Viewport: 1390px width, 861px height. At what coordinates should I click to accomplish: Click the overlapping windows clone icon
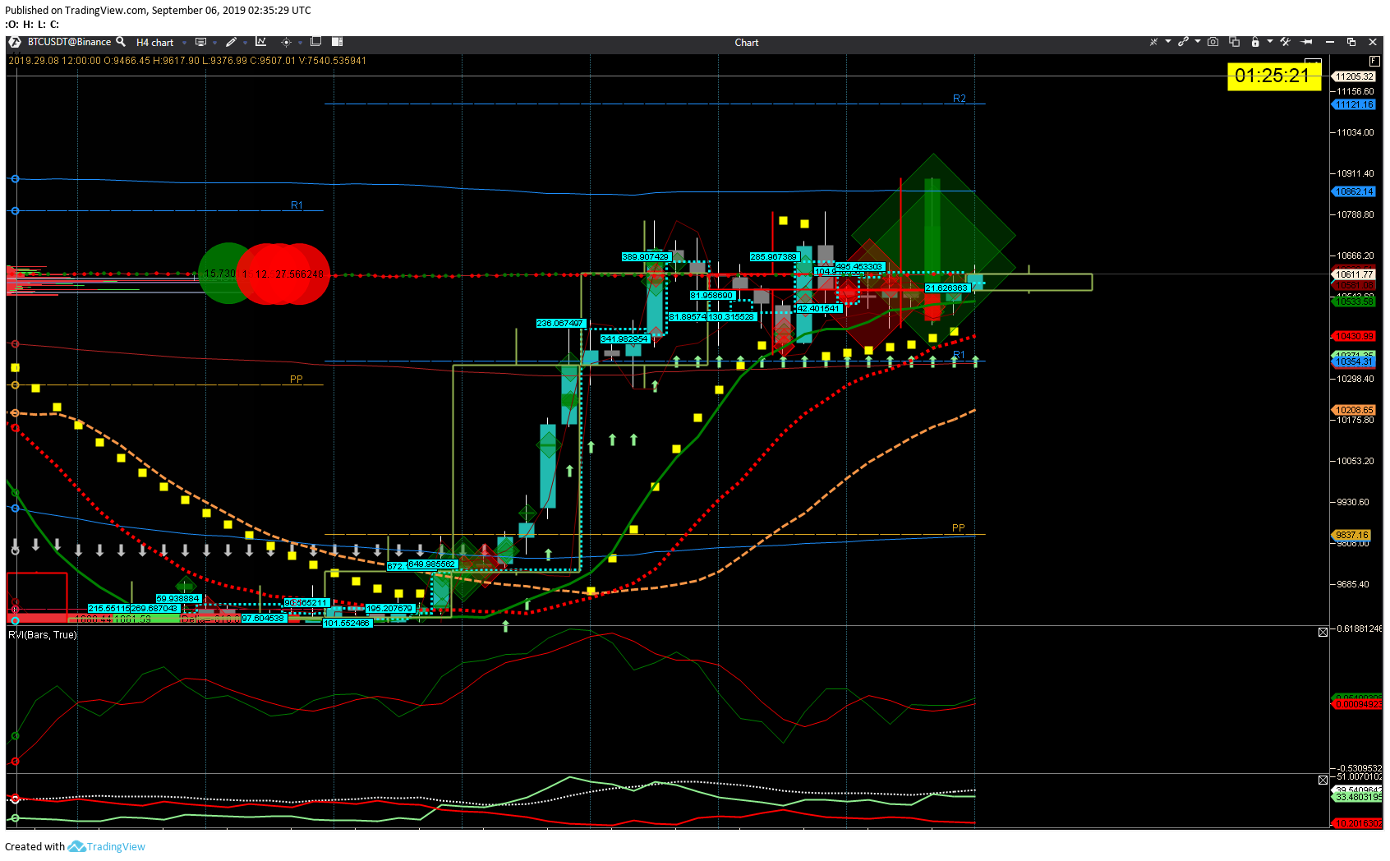coord(1234,42)
